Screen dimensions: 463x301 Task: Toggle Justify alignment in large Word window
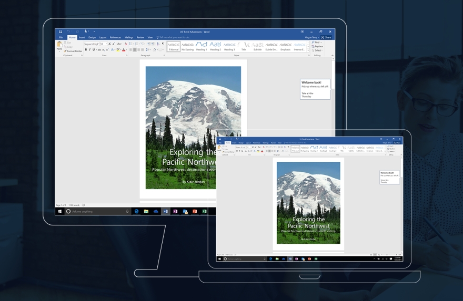(x=143, y=49)
